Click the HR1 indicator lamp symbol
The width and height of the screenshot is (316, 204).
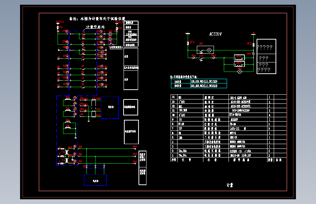click(239, 72)
